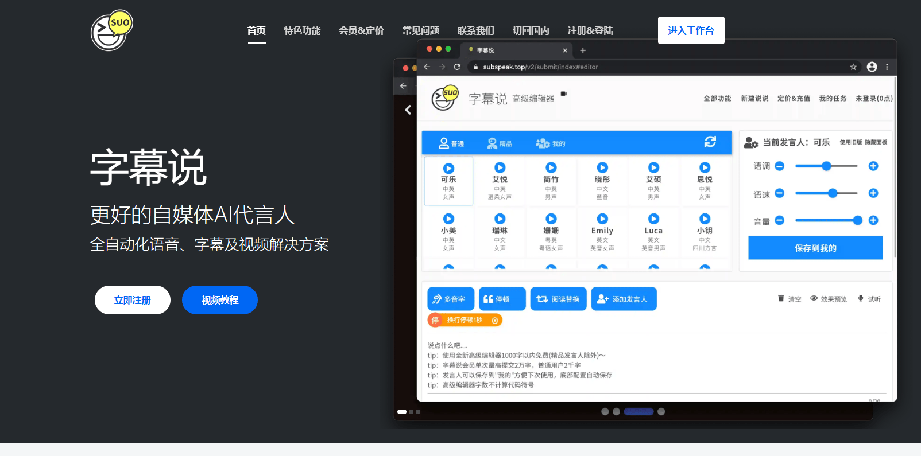Play voice preview for 简竹
The width and height of the screenshot is (921, 456).
[x=551, y=167]
